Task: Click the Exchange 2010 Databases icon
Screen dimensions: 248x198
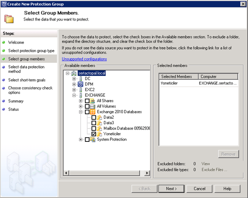Action: point(93,112)
